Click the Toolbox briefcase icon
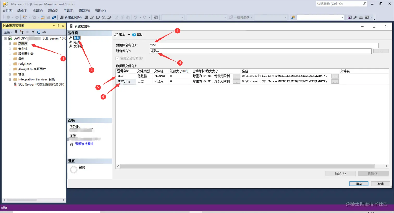This screenshot has width=394, height=213. (x=361, y=17)
